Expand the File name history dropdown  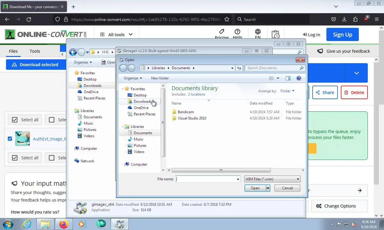[x=238, y=179]
